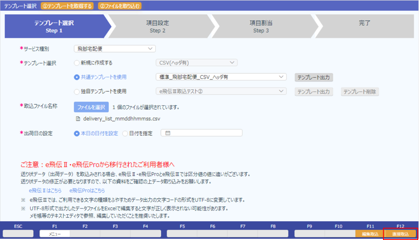
Task: Click the shipping date input field
Action: (x=201, y=133)
